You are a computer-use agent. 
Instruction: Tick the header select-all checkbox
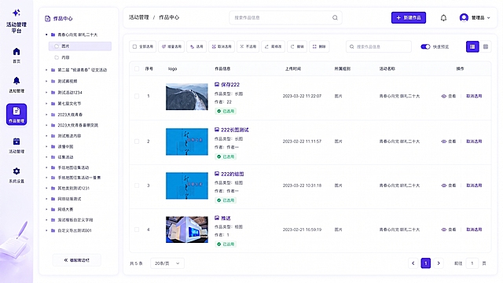point(137,68)
